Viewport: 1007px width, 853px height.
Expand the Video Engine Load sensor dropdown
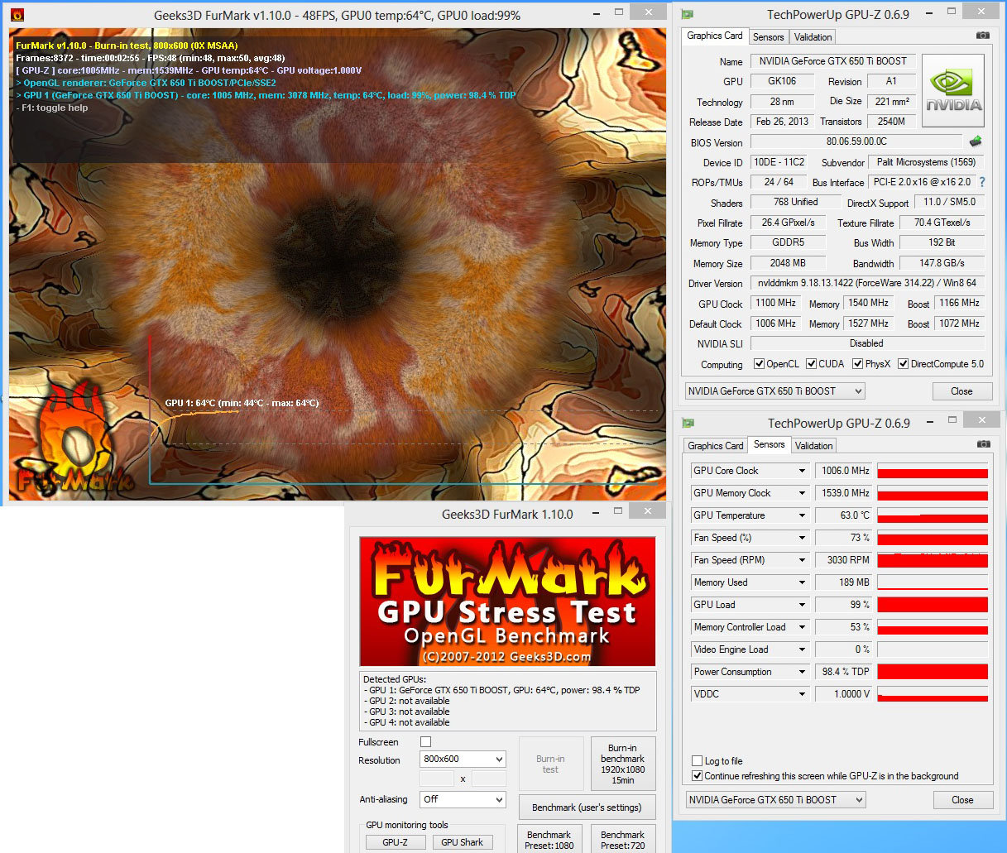(x=802, y=649)
